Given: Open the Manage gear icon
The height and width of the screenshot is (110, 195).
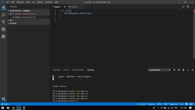Looking at the screenshot, I should click(3, 99).
